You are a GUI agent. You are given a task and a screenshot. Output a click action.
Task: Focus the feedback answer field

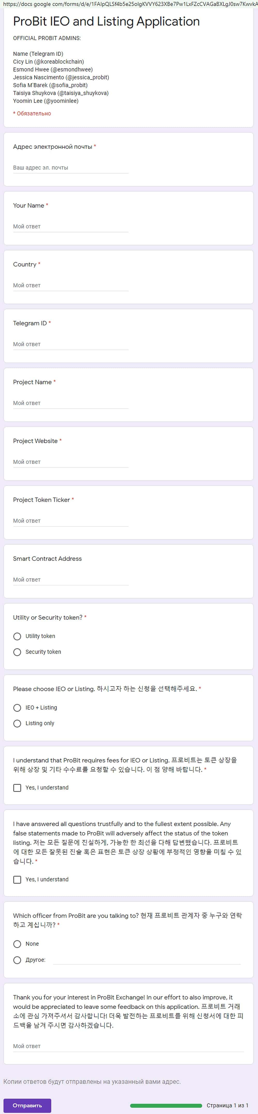(x=128, y=1046)
